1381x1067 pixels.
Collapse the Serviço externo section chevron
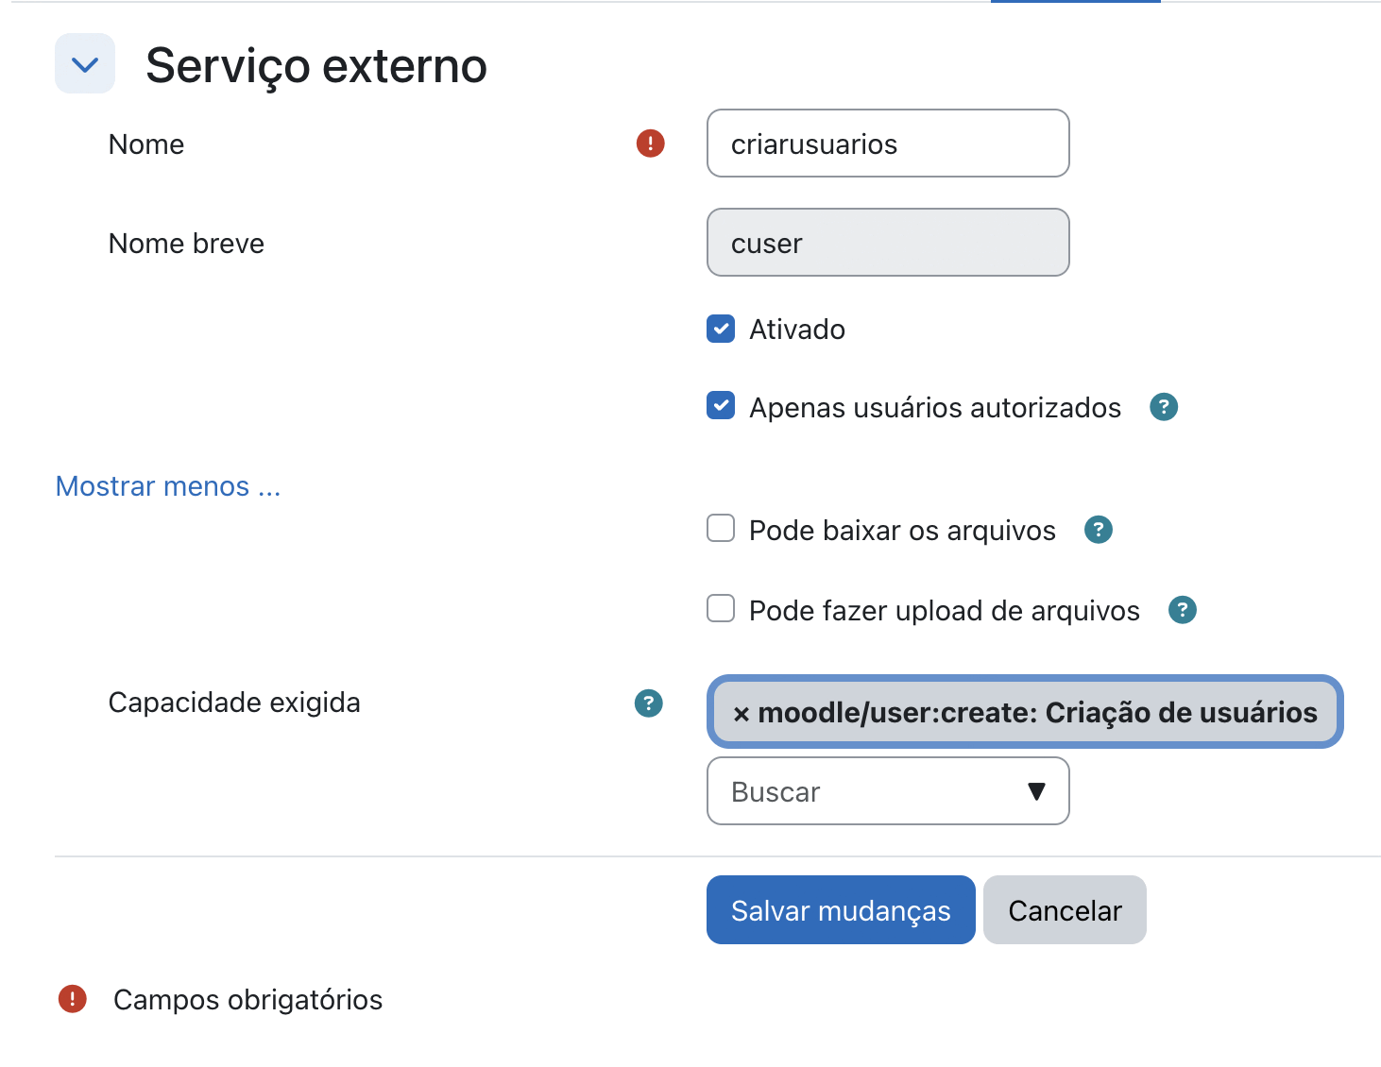click(85, 64)
